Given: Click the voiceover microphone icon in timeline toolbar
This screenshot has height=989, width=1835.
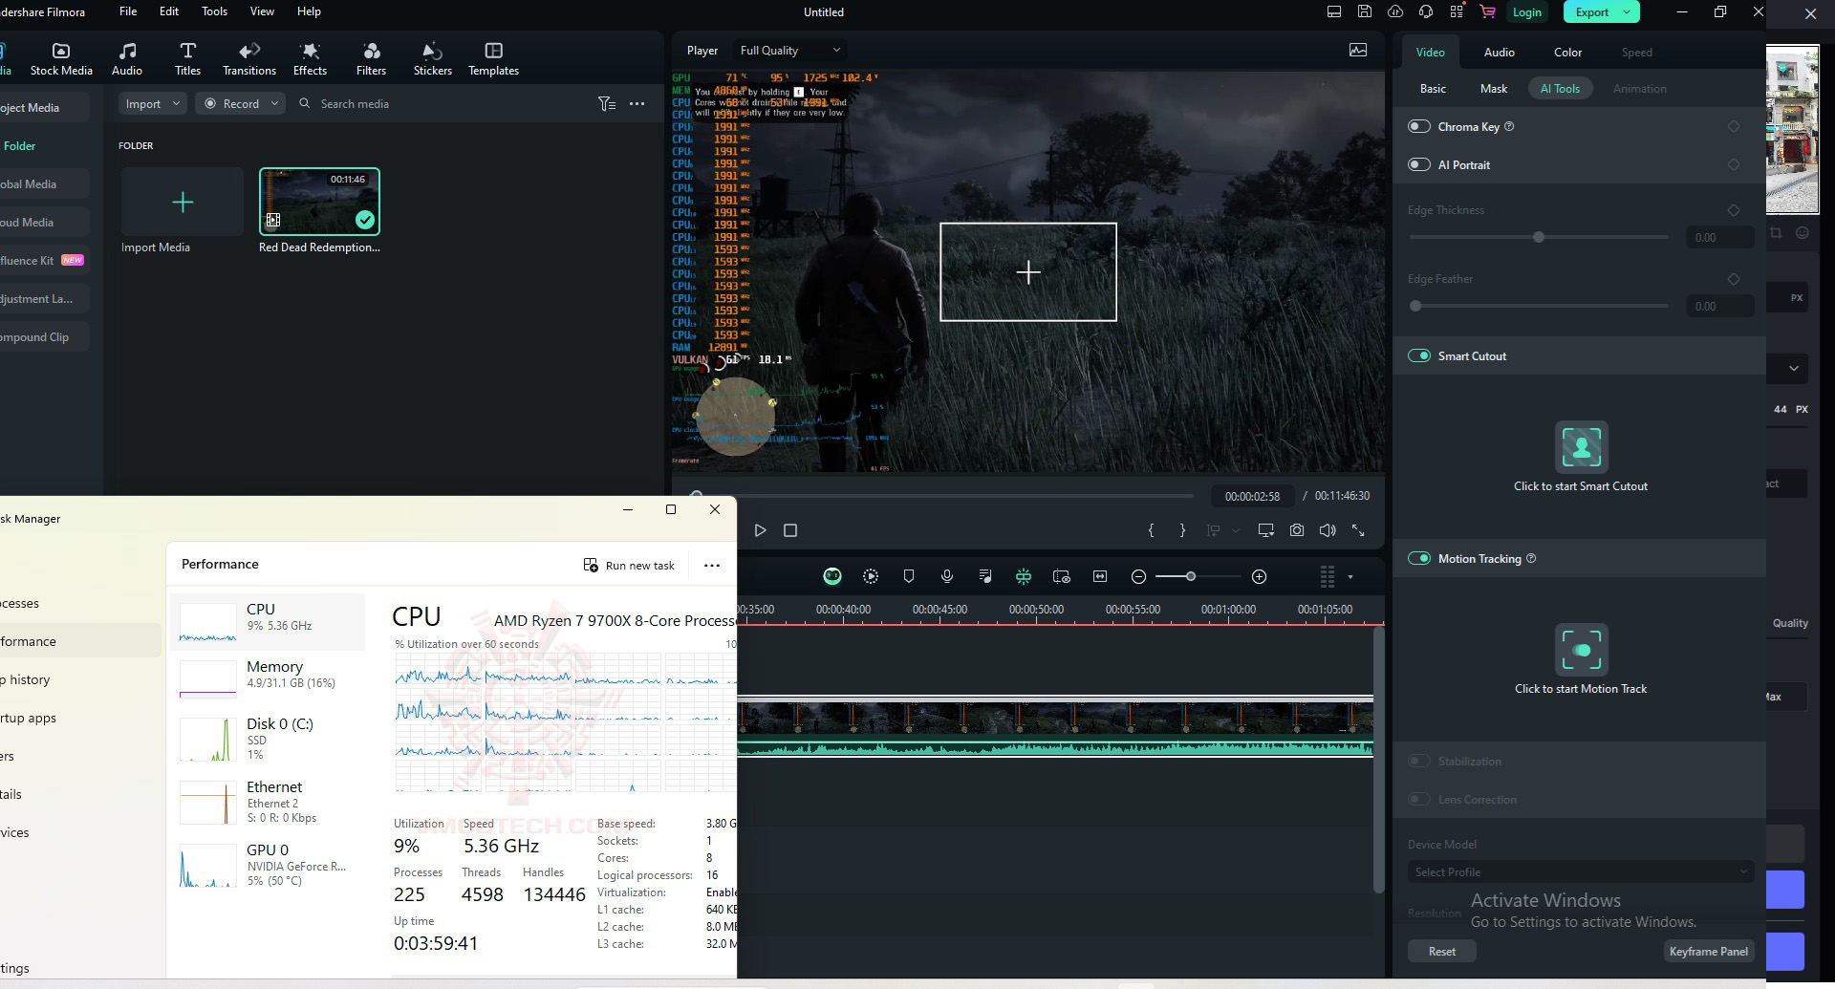Looking at the screenshot, I should [x=946, y=576].
